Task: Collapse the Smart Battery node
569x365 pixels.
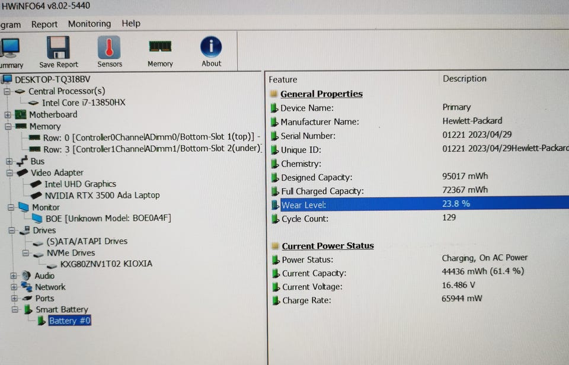Action: coord(15,309)
